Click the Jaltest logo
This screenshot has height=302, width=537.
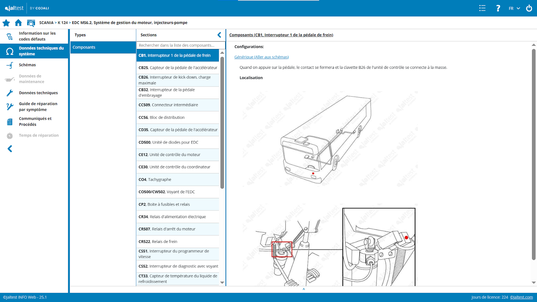14,8
